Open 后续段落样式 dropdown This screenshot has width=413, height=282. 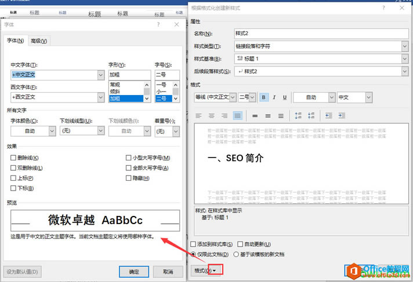pos(405,71)
